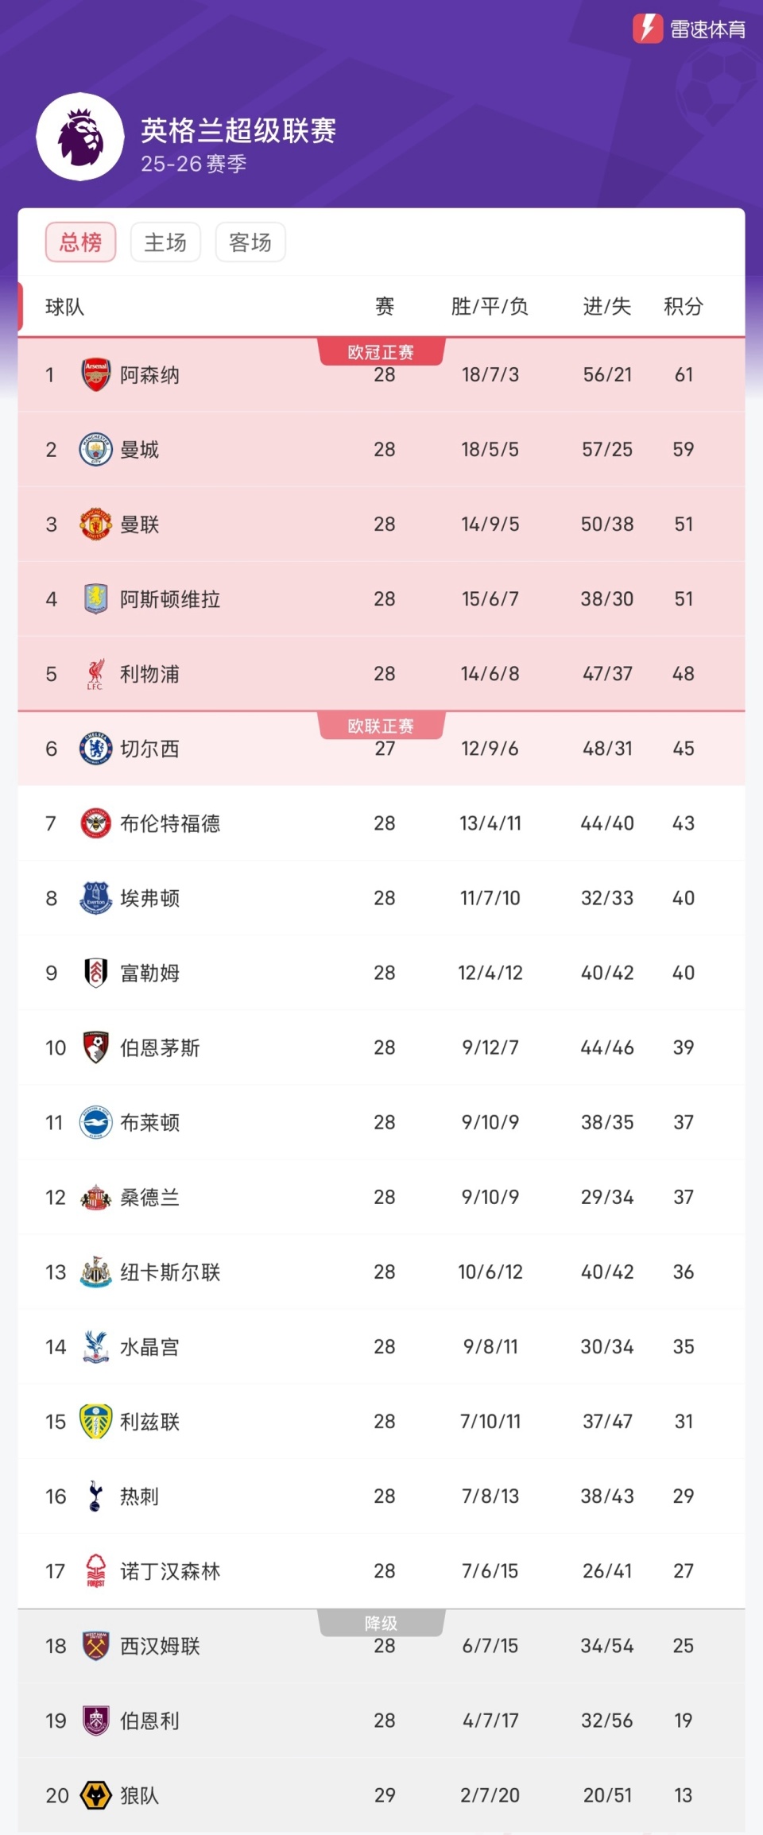Click the Tottenham cockerel crest
763x1835 pixels.
pos(95,1496)
